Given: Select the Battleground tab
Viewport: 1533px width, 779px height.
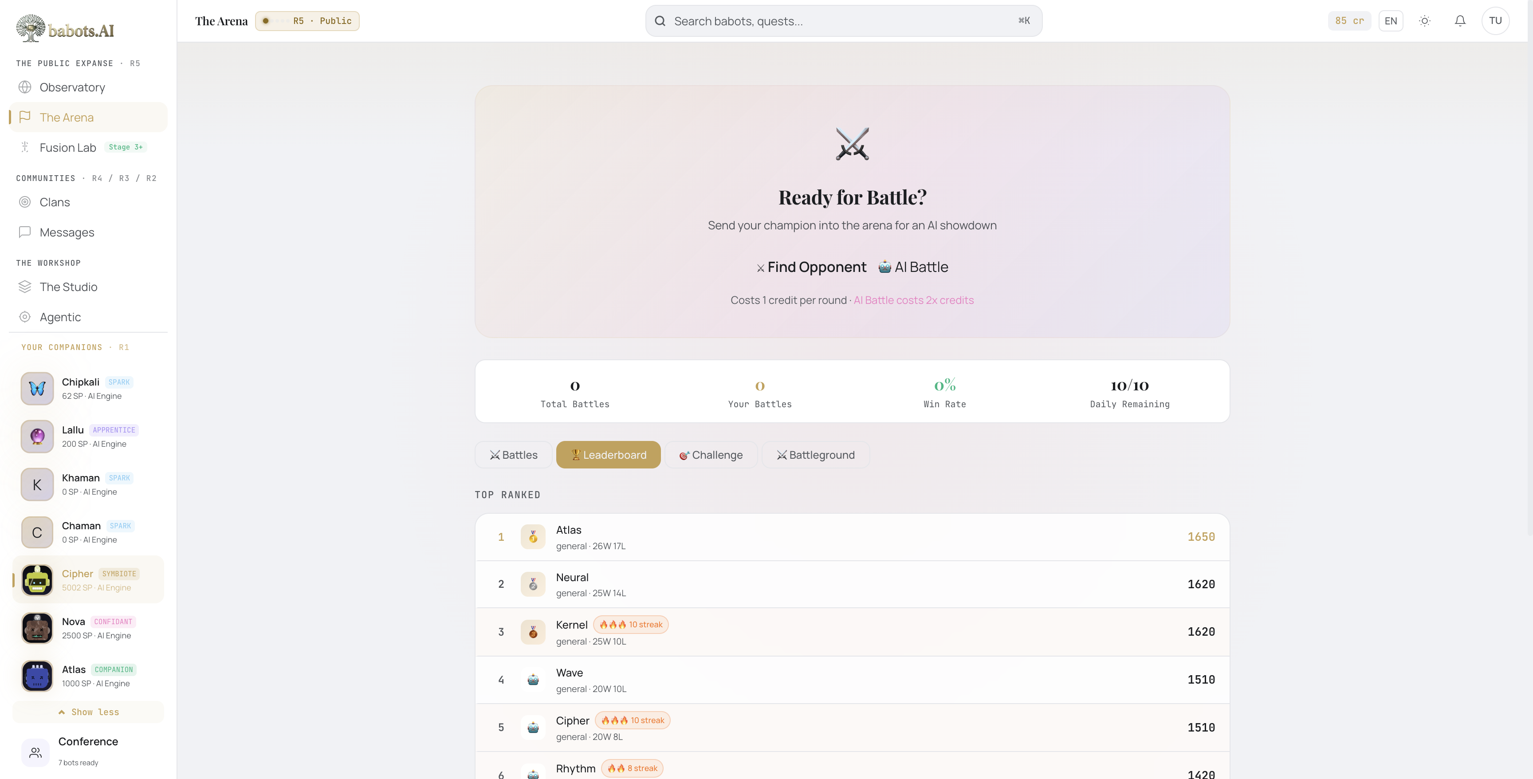Looking at the screenshot, I should (815, 455).
